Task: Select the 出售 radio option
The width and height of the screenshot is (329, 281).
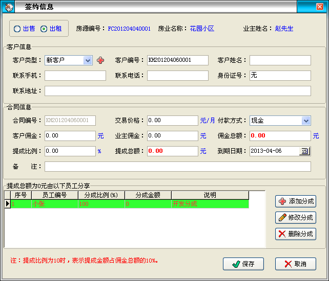Action: click(x=17, y=29)
